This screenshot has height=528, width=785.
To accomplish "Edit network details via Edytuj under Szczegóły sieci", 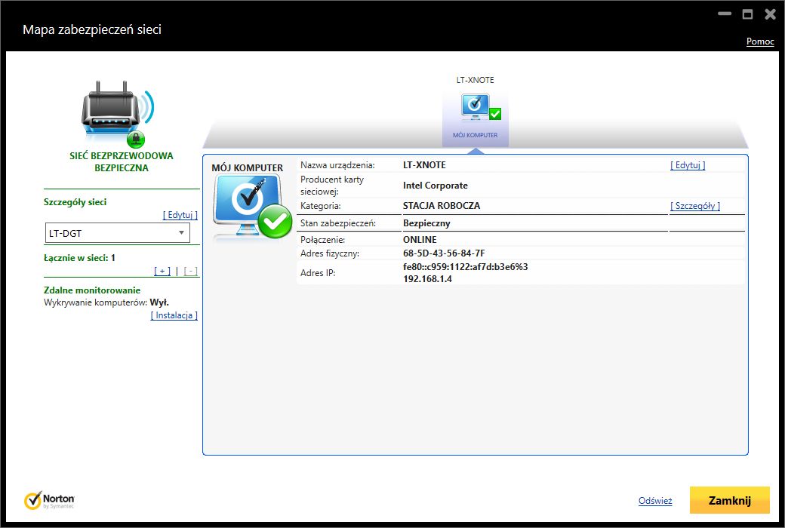I will click(x=180, y=215).
